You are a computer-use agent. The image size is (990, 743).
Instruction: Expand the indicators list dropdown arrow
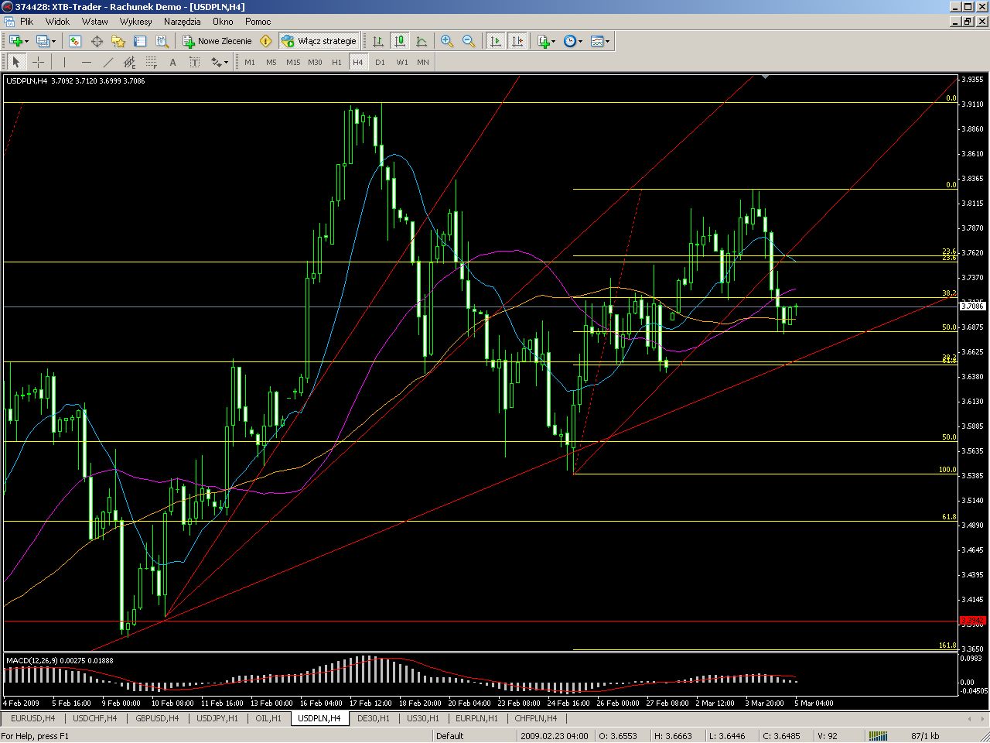pyautogui.click(x=554, y=41)
